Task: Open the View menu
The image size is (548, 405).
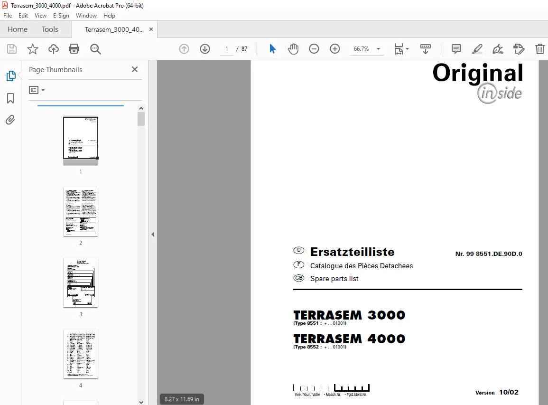Action: click(40, 16)
